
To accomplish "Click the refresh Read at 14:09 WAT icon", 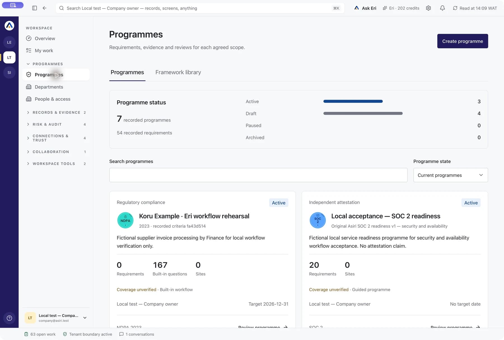I will click(455, 8).
